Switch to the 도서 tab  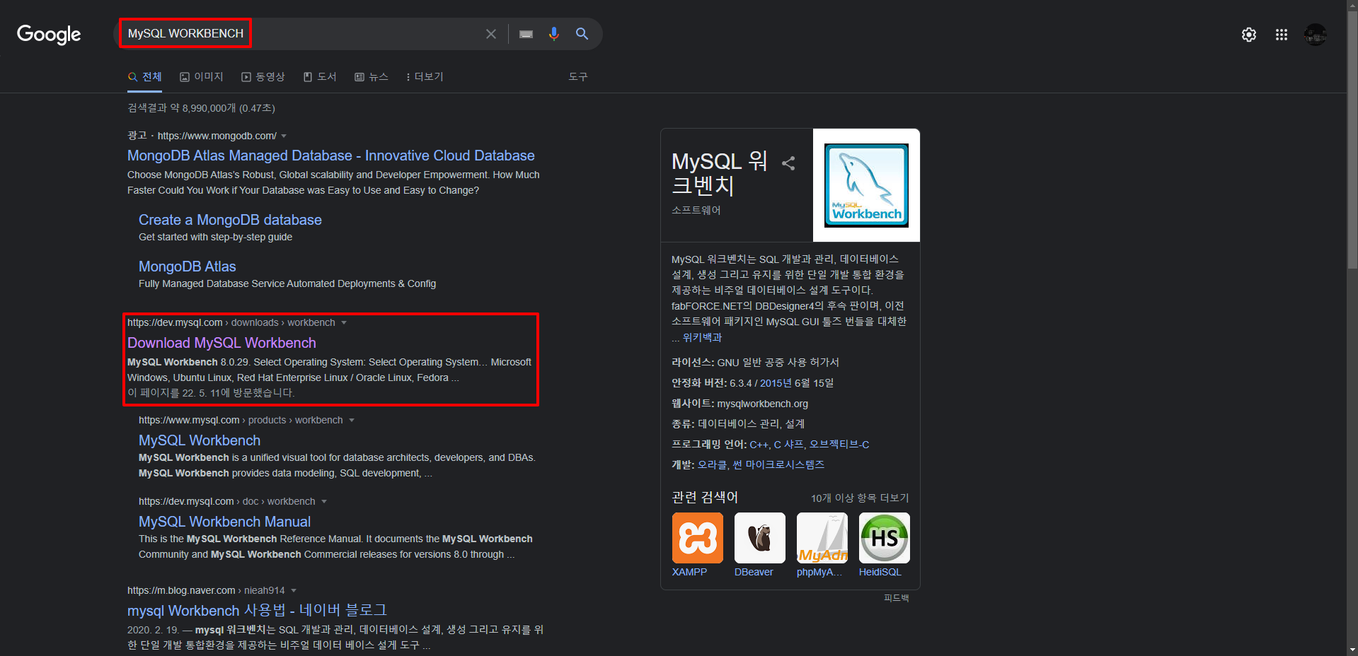320,76
